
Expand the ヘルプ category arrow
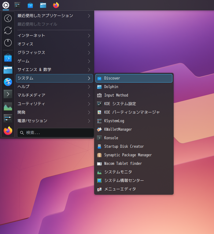coord(89,87)
